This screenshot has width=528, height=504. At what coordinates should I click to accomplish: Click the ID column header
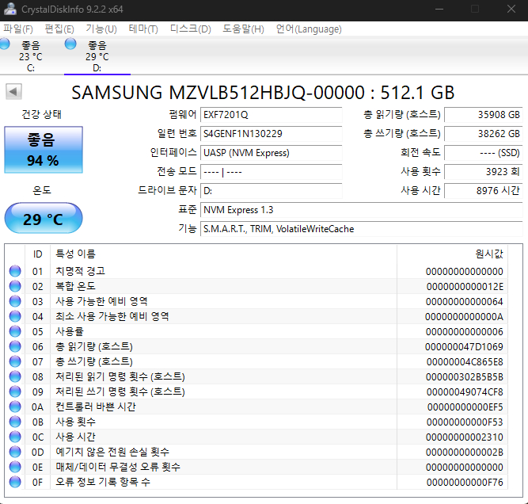[38, 254]
